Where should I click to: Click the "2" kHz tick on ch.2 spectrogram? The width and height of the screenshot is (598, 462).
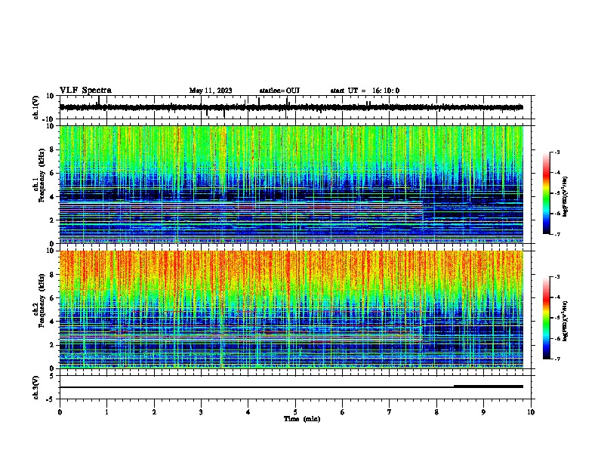tap(53, 345)
